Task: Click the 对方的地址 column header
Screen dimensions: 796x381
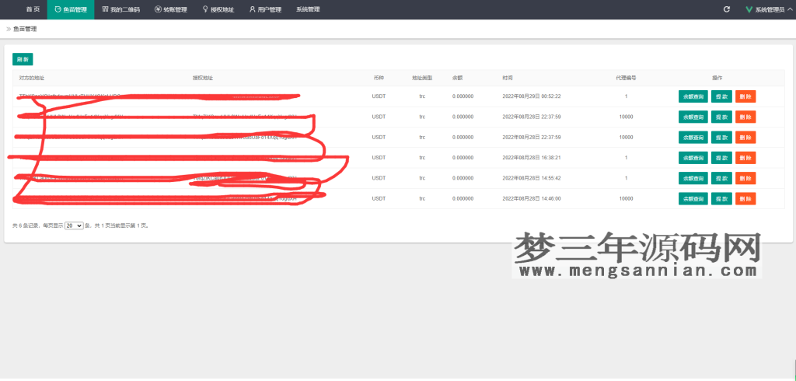Action: [32, 79]
